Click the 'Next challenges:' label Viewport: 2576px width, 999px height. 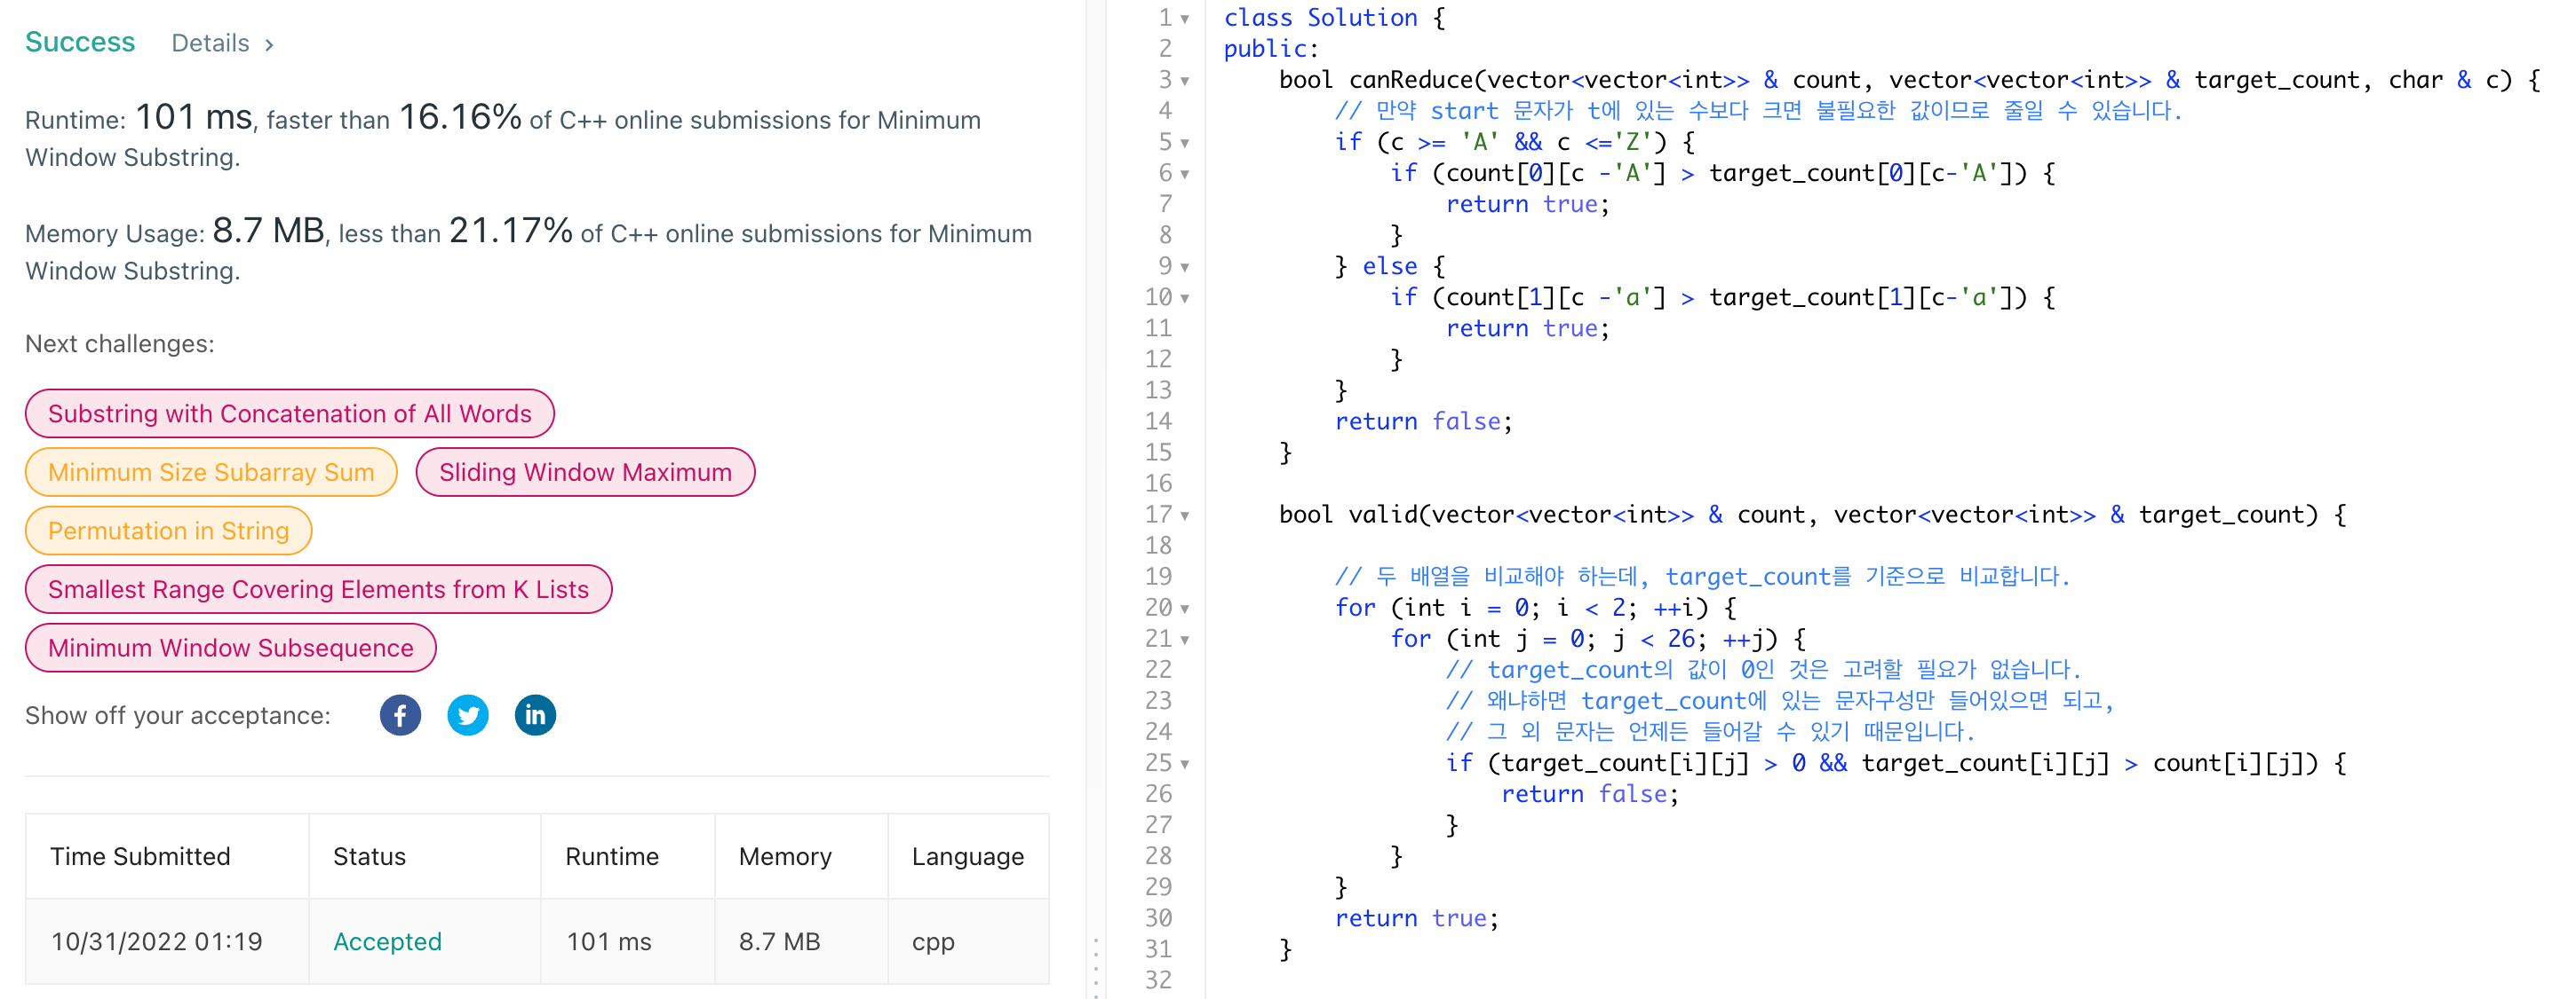(120, 343)
